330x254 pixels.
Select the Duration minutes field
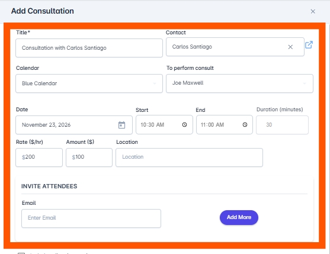point(282,125)
